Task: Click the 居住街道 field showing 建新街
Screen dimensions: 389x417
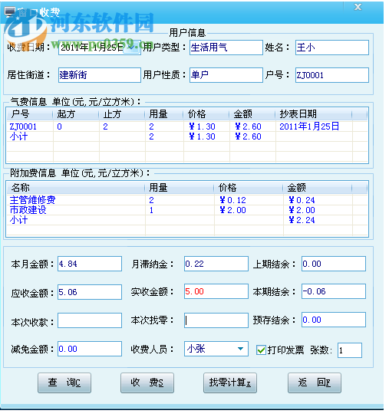Action: [100, 75]
